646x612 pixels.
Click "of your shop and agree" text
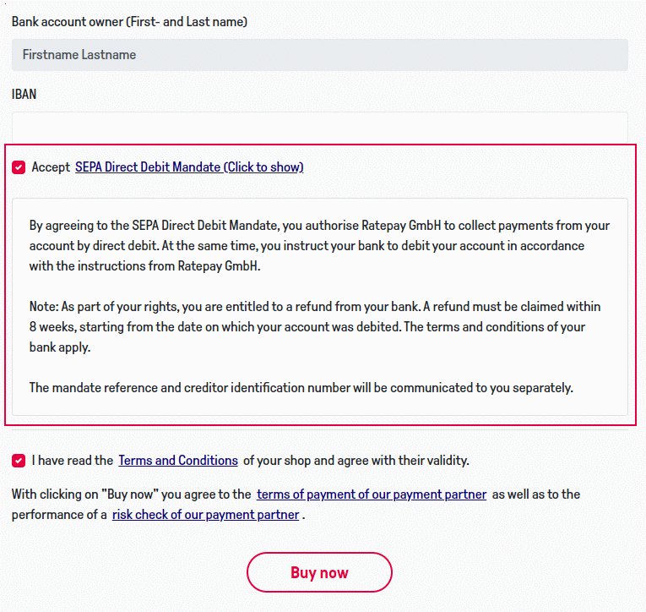tap(356, 461)
